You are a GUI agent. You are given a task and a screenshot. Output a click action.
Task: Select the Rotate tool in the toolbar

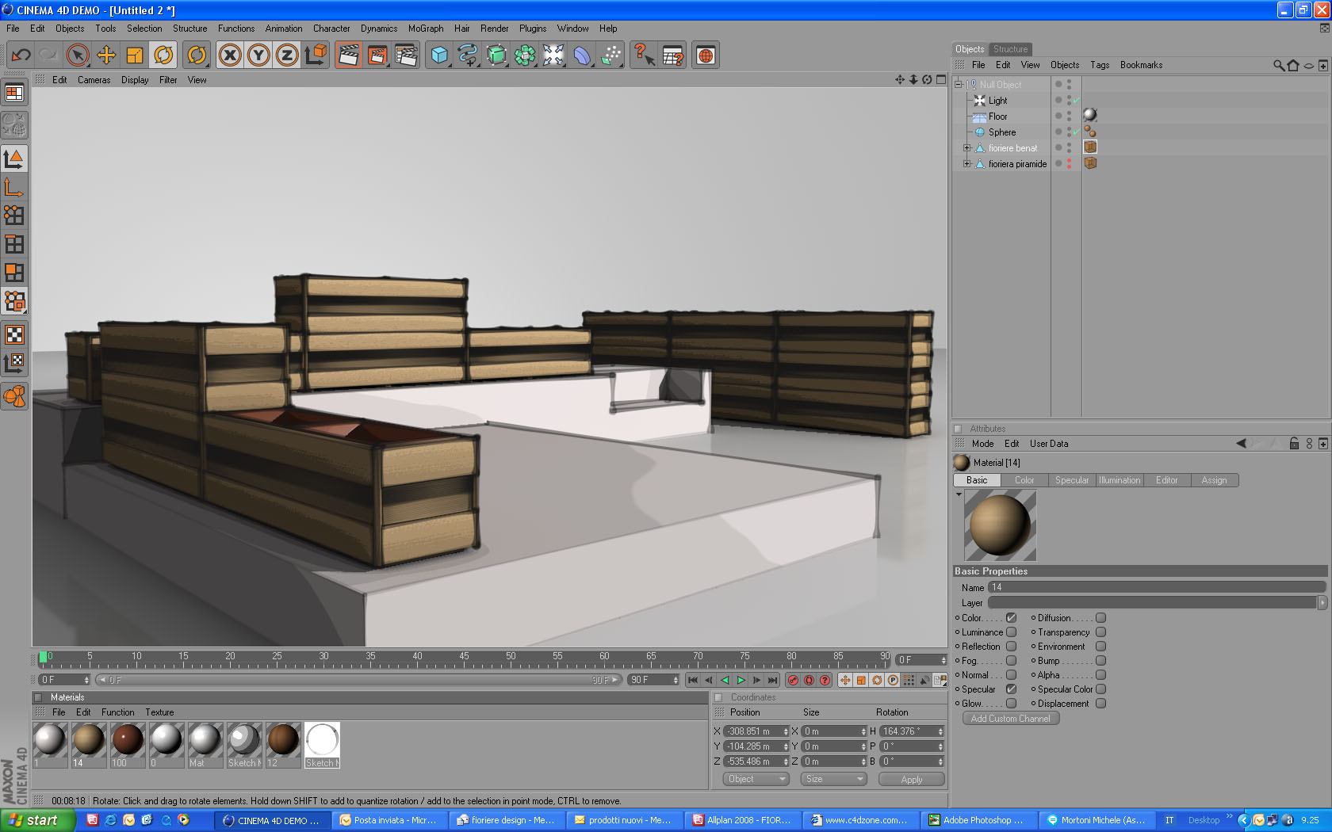(163, 55)
